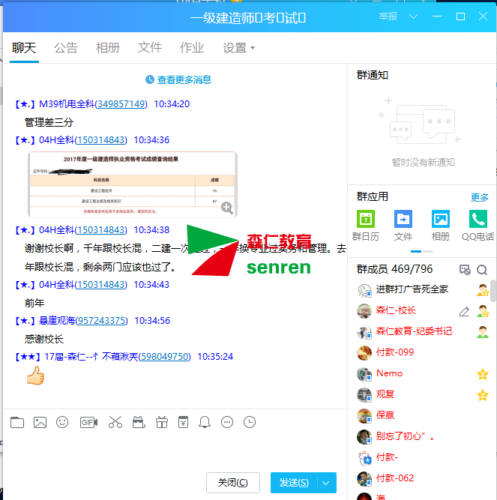Select the scissors screenshot tool
This screenshot has width=497, height=500.
click(115, 422)
